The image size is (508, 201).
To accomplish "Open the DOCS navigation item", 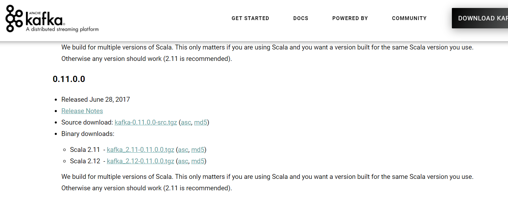I will coord(300,18).
